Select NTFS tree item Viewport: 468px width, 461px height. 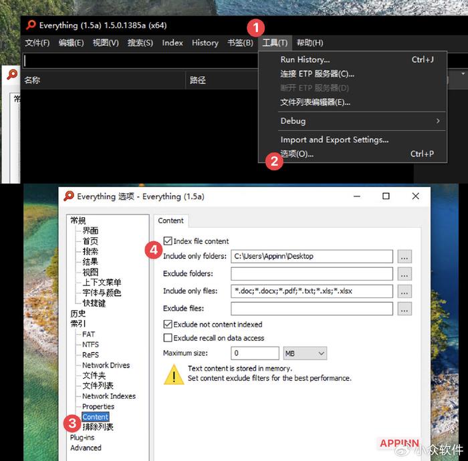[90, 345]
